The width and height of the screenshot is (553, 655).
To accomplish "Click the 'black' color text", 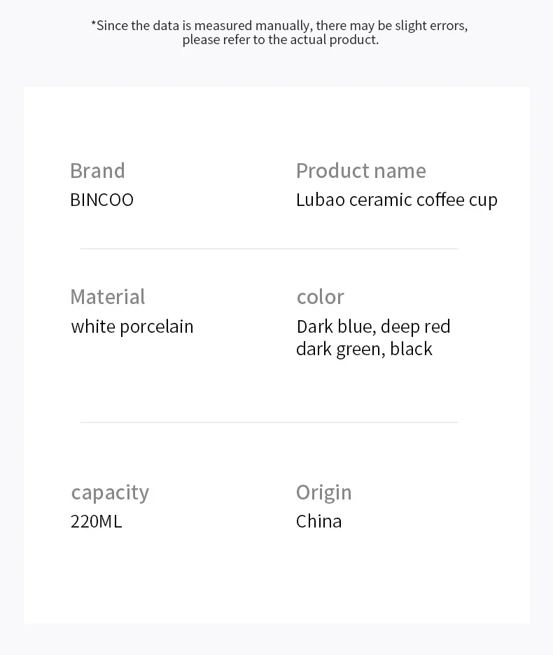I will [411, 349].
